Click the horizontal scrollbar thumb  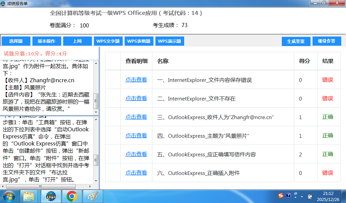tap(41, 186)
